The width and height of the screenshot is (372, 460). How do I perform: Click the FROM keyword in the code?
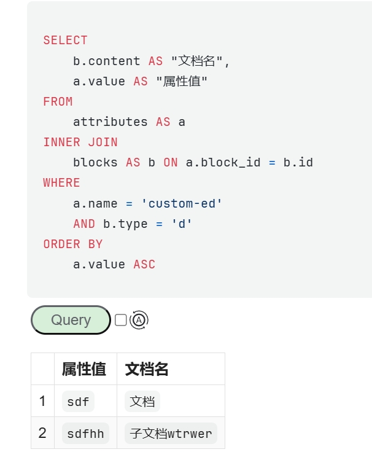tap(58, 101)
